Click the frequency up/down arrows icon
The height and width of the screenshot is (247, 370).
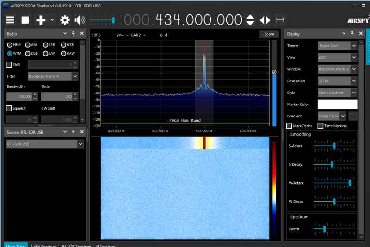tap(250, 20)
